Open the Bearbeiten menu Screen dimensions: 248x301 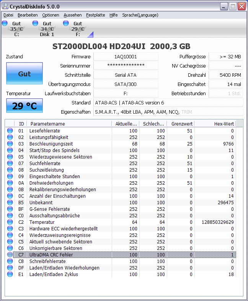[28, 15]
